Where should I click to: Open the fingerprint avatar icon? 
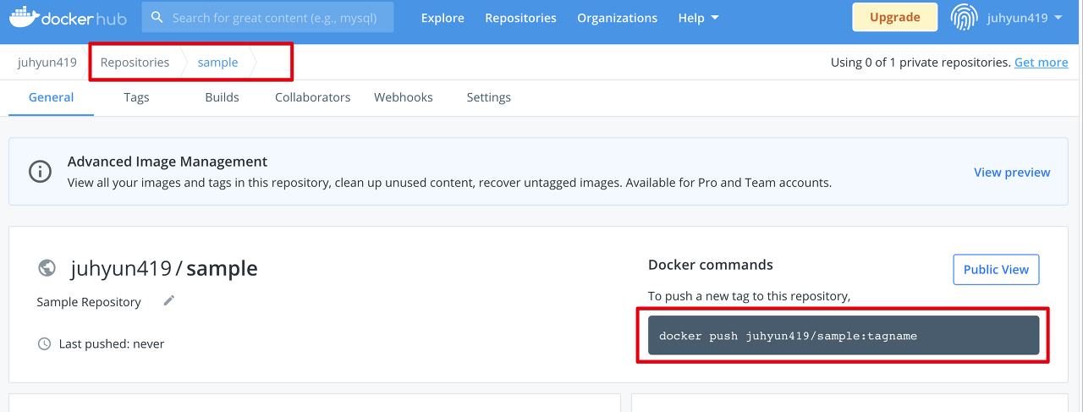click(x=965, y=17)
